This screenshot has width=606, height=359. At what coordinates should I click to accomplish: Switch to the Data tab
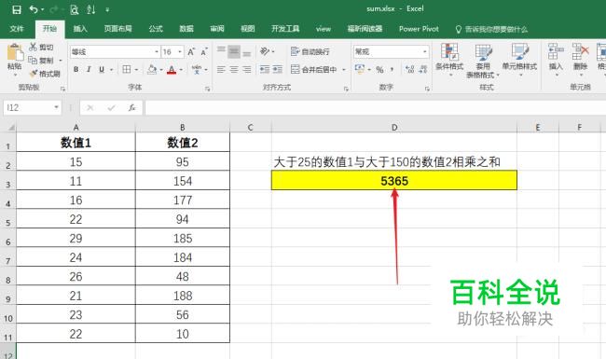(186, 29)
